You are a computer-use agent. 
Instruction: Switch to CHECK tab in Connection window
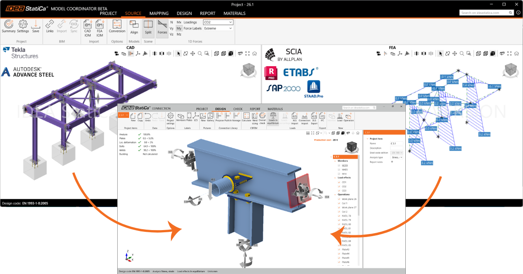point(238,109)
